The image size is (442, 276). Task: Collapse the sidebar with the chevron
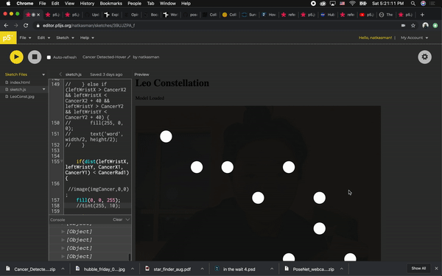point(60,74)
